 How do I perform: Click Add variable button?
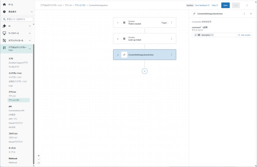coord(244,35)
